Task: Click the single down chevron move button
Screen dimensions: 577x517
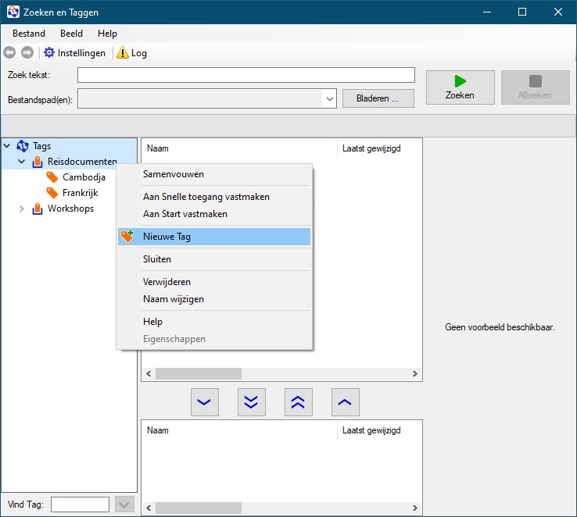Action: tap(205, 402)
